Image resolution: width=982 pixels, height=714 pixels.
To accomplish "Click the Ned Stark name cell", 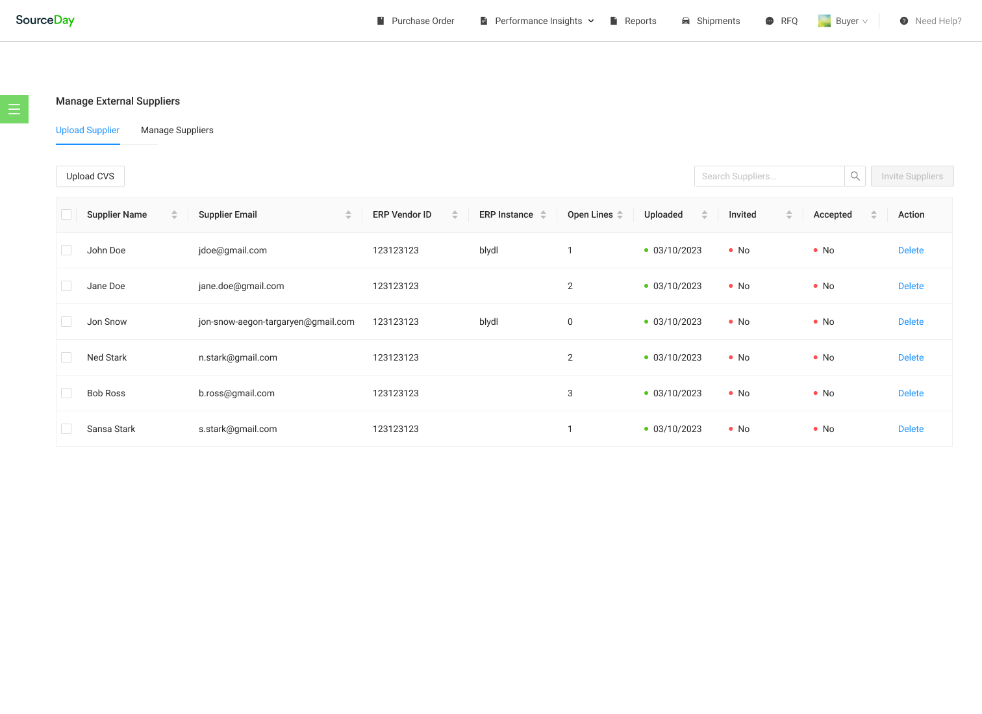I will pyautogui.click(x=107, y=357).
